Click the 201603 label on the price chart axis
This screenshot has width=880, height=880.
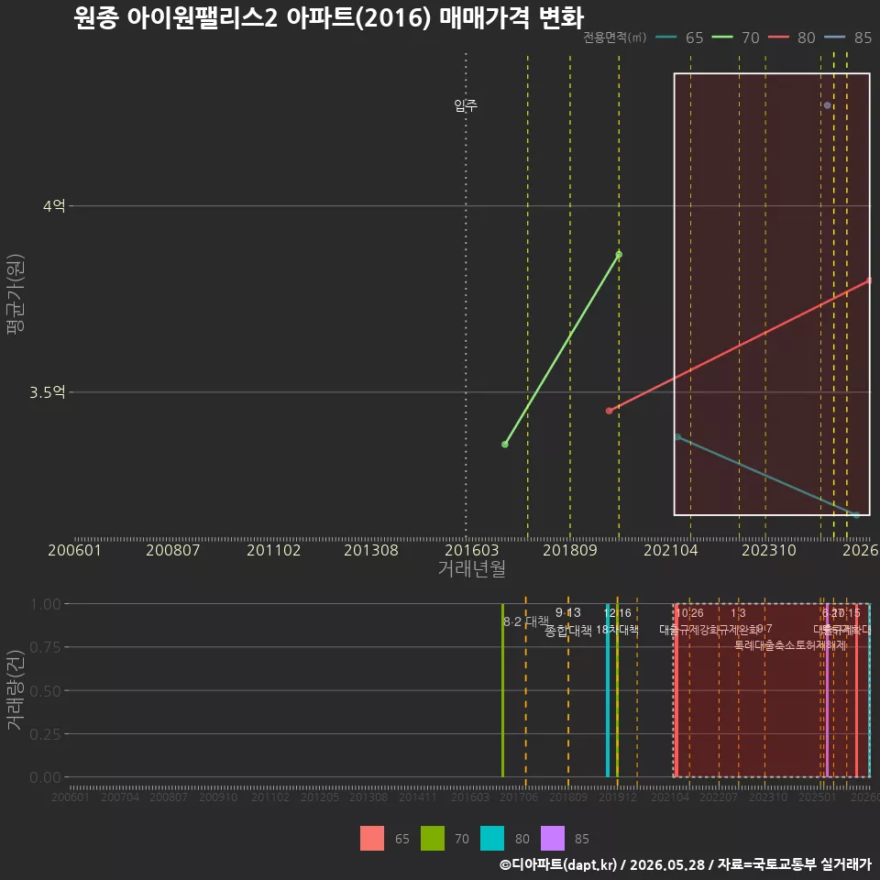[472, 550]
